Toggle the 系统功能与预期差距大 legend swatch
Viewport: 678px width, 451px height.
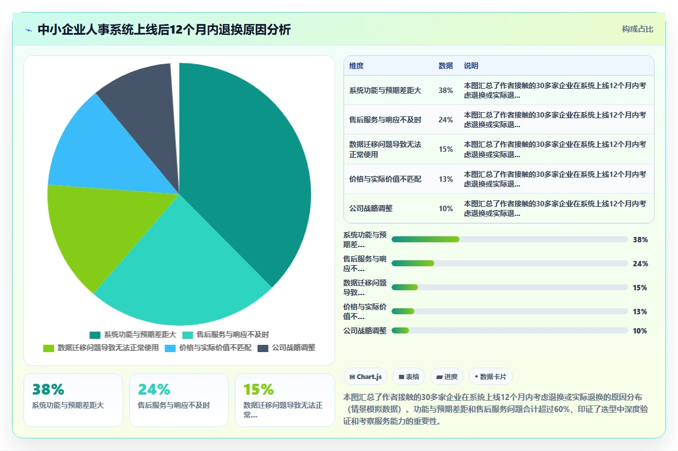(x=95, y=335)
